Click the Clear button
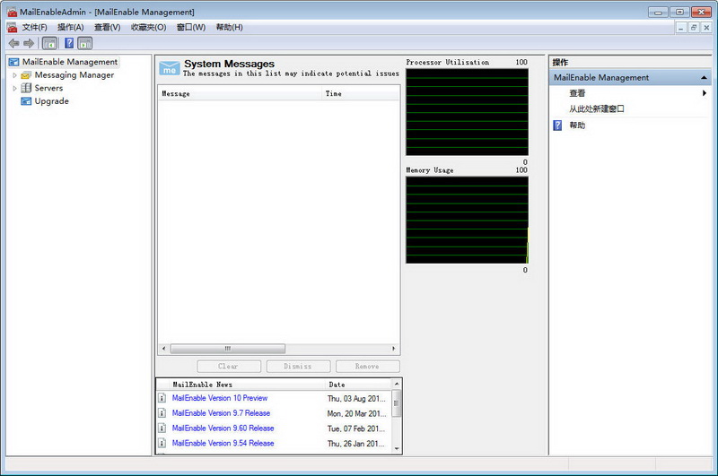Image resolution: width=718 pixels, height=476 pixels. (x=229, y=367)
